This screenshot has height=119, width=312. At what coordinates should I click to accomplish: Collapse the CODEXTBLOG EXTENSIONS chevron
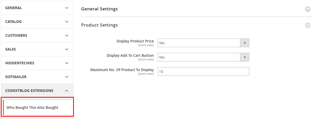67,91
